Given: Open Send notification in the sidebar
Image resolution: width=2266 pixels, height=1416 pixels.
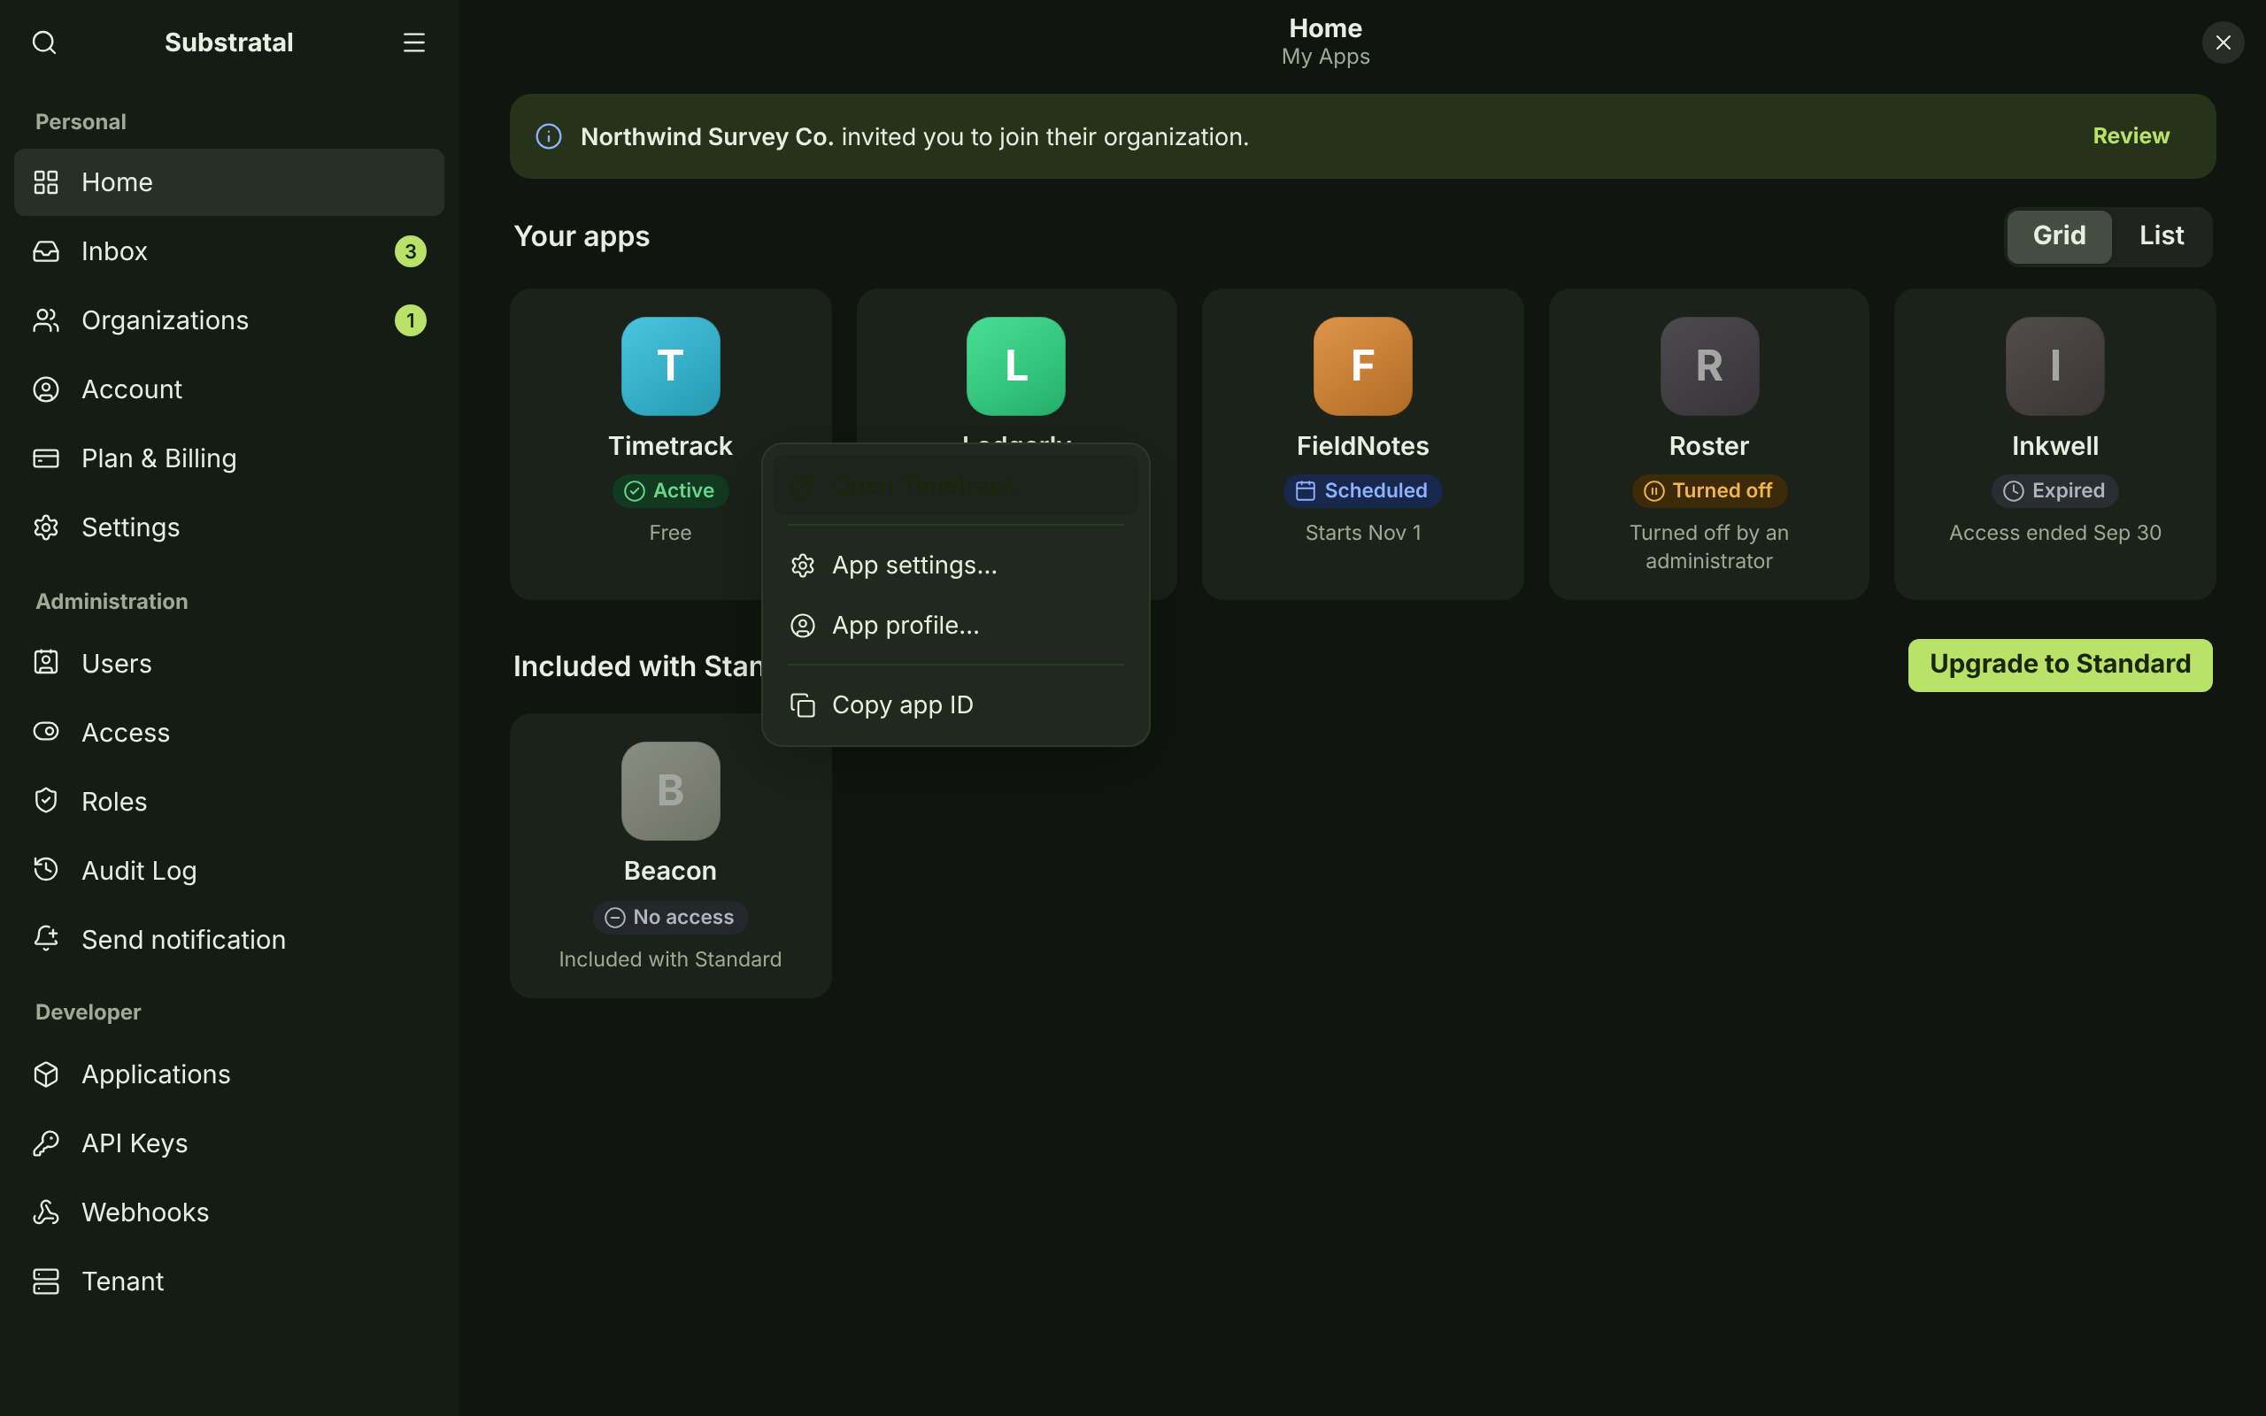Looking at the screenshot, I should [x=228, y=939].
